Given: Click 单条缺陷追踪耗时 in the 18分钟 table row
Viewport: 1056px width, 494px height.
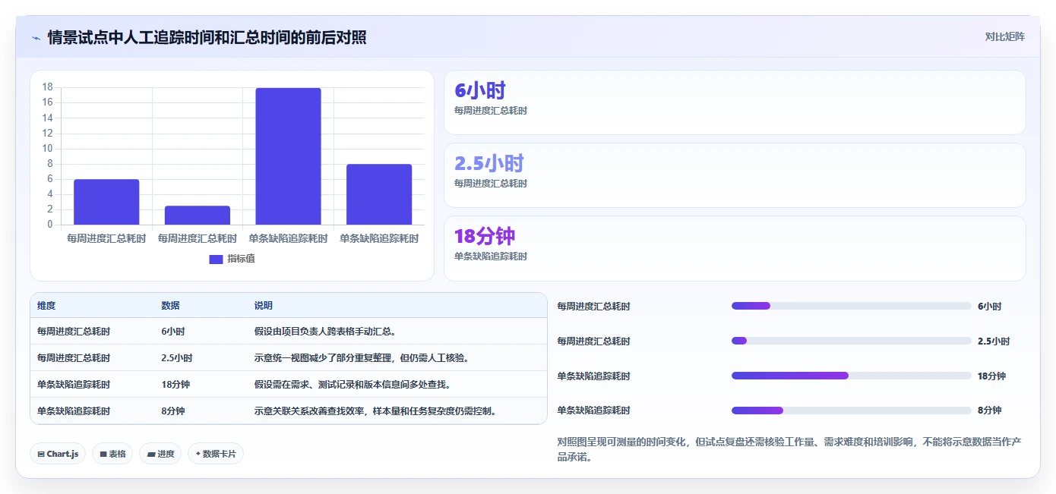Looking at the screenshot, I should (x=74, y=385).
